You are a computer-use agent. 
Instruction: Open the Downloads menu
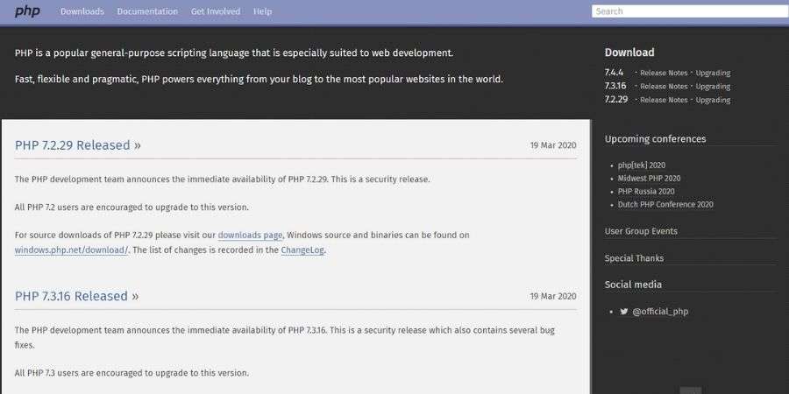tap(82, 11)
